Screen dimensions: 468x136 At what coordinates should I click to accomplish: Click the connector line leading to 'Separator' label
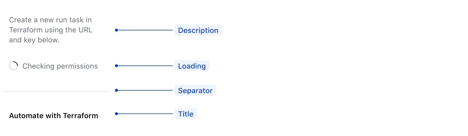(145, 90)
